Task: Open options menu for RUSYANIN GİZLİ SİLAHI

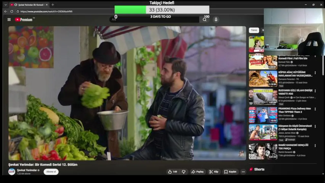Action: point(315,91)
